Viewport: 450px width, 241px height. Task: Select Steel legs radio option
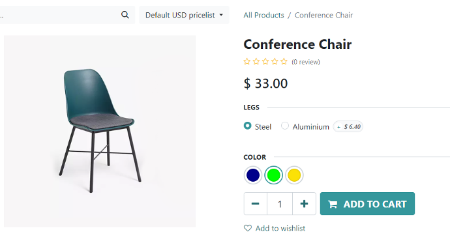point(247,126)
